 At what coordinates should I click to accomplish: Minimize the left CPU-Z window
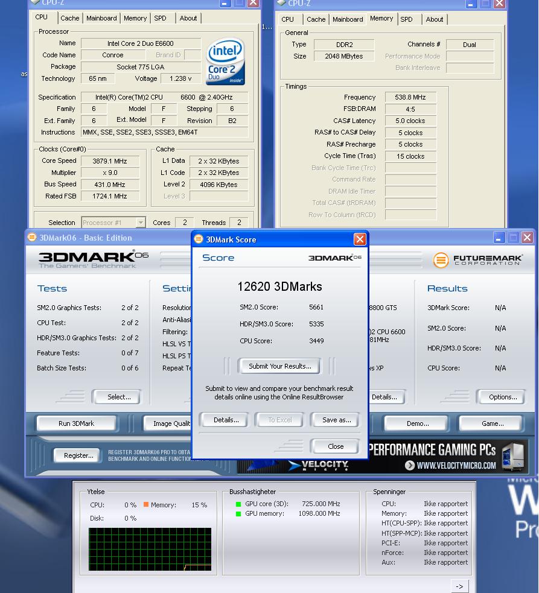tap(225, 3)
